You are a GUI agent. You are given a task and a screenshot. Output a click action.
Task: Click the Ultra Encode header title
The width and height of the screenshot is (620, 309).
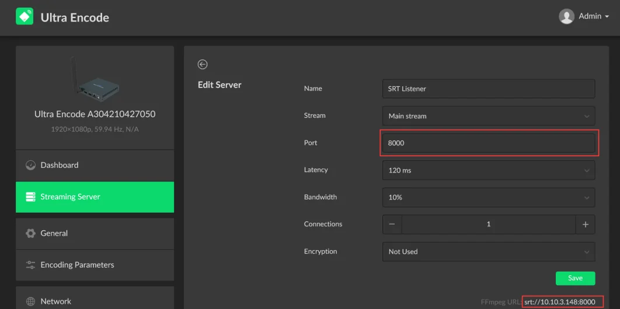(x=75, y=17)
